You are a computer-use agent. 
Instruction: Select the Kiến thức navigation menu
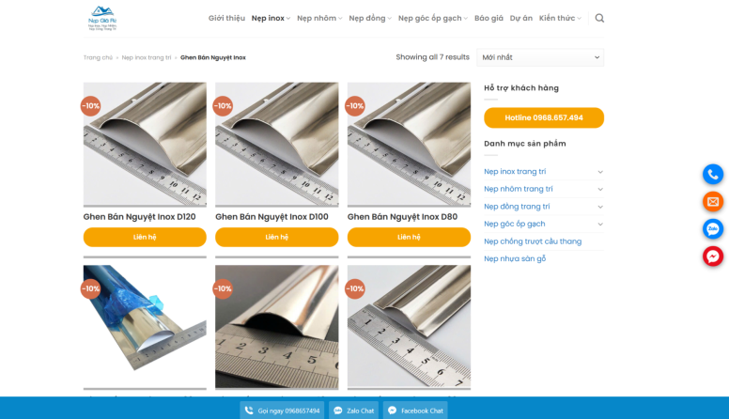click(560, 18)
